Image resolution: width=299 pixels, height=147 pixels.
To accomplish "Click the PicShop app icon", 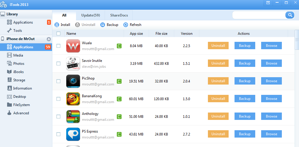I will pos(73,81).
